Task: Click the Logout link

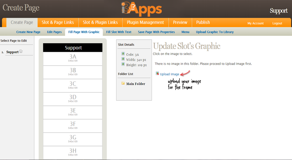Action: click(x=277, y=23)
